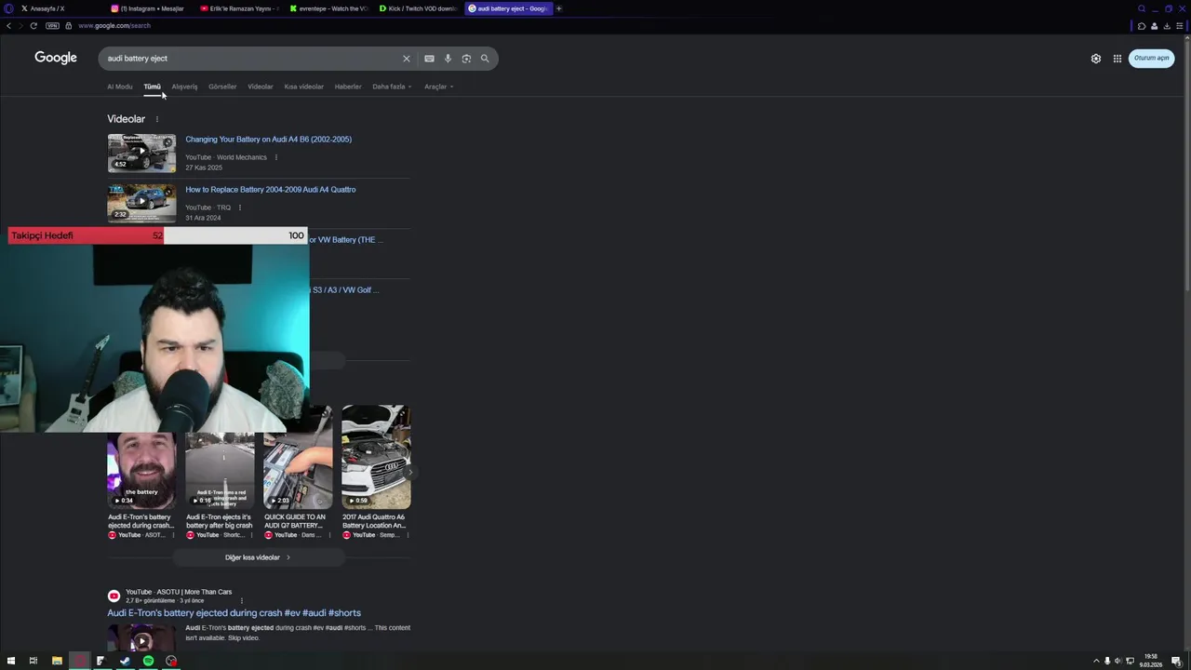Open tab search magnifier in title bar
1191x670 pixels.
1142,8
